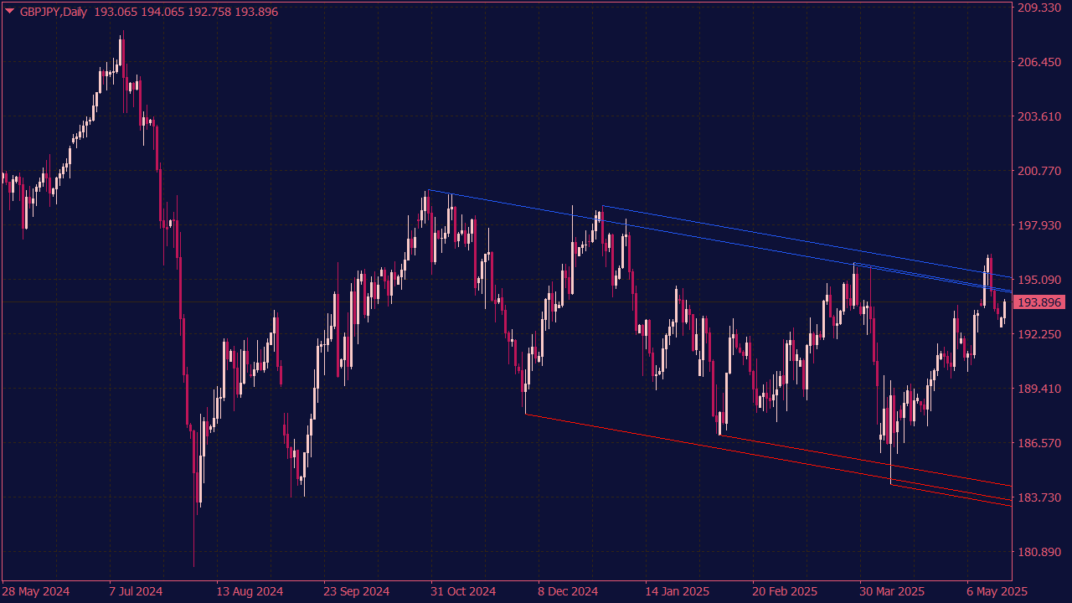
Task: Click the 200.770 price scale label
Action: pyautogui.click(x=1041, y=171)
